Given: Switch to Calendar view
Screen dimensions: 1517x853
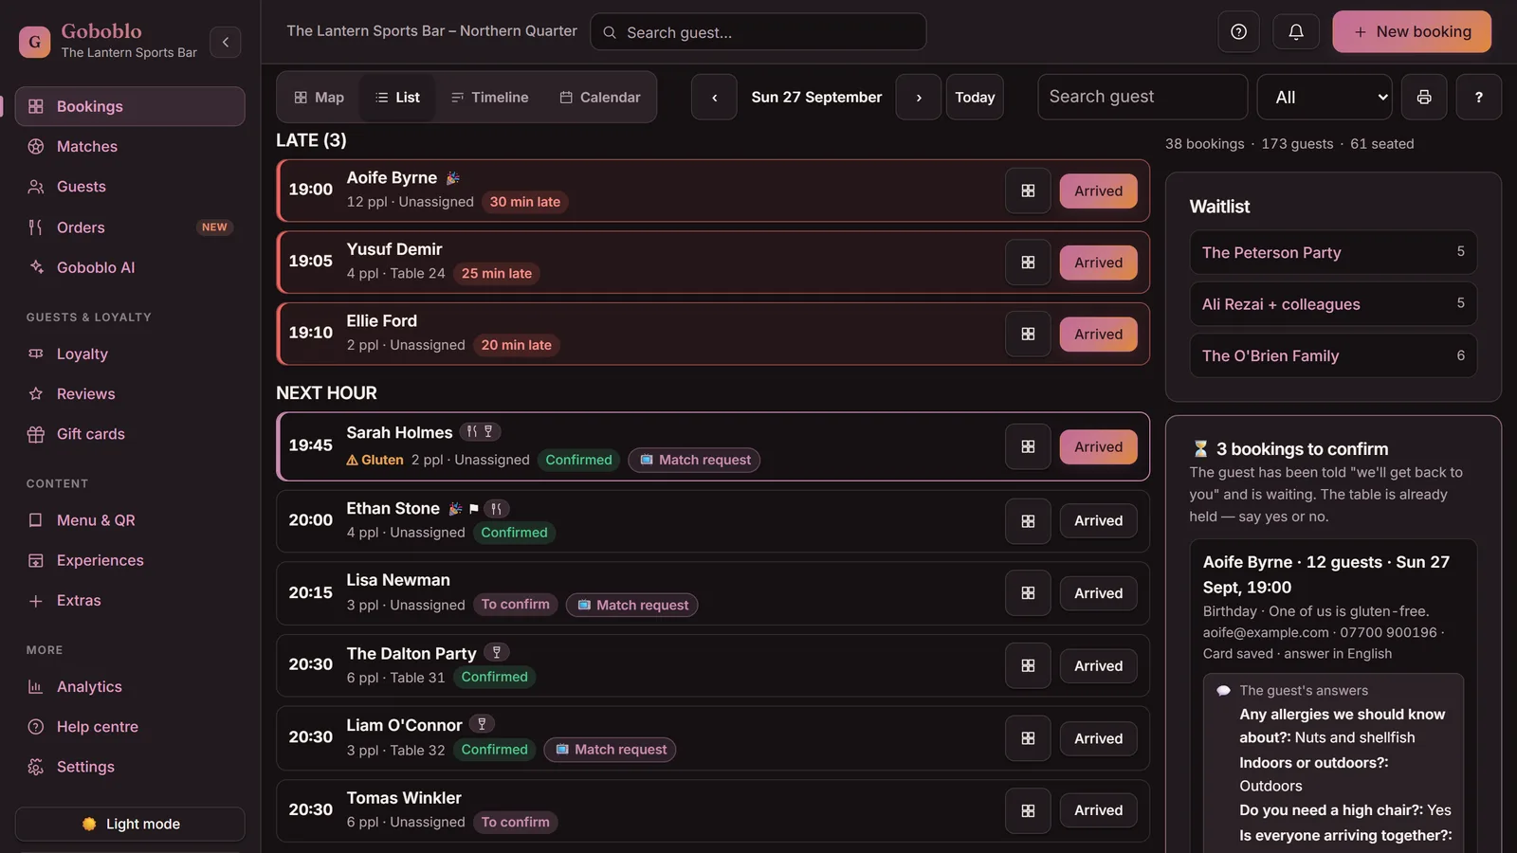Looking at the screenshot, I should (600, 97).
